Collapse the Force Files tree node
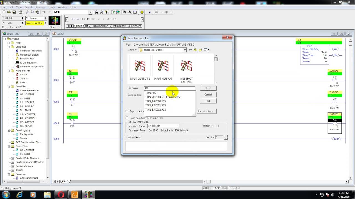355x199 pixels. tap(9, 146)
